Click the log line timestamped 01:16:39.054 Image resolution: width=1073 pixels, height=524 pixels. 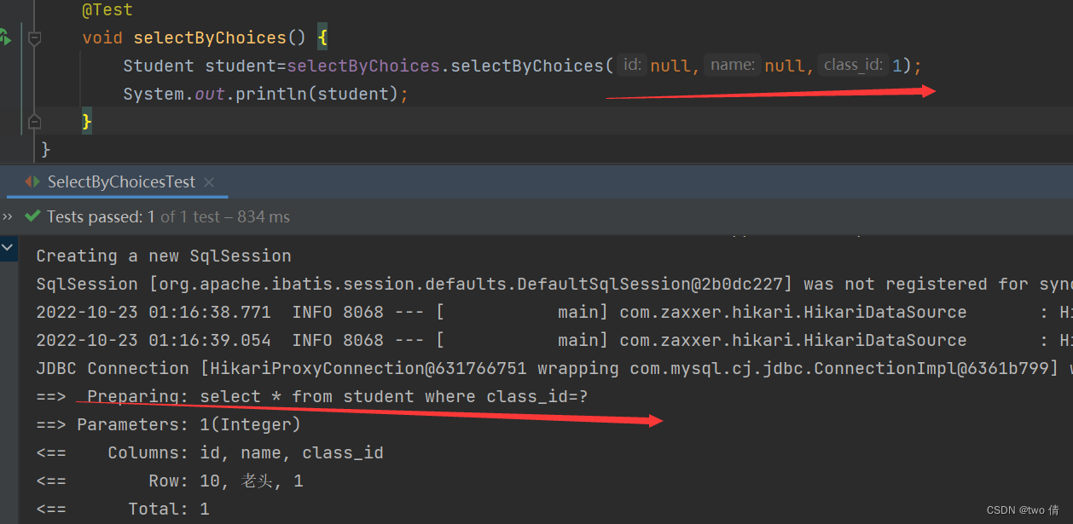554,340
